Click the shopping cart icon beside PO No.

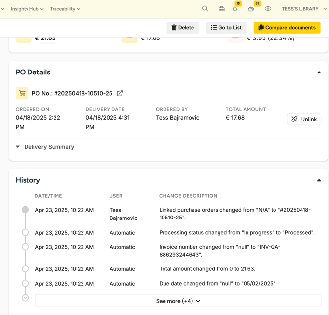click(22, 93)
